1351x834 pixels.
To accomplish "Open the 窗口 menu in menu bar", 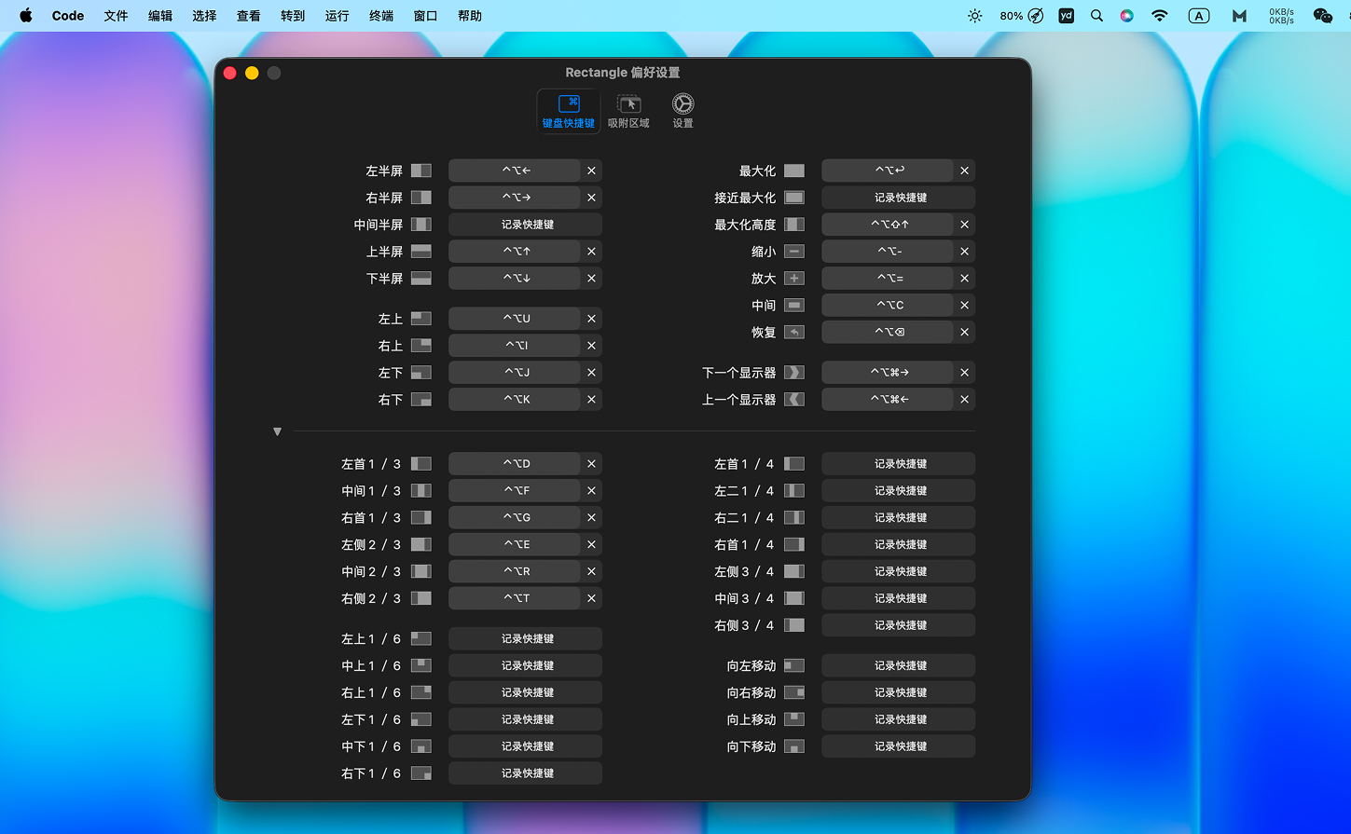I will (425, 15).
